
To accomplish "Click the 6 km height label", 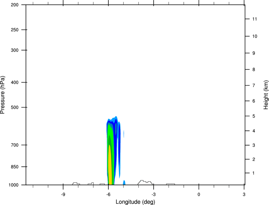I will tap(253, 101).
